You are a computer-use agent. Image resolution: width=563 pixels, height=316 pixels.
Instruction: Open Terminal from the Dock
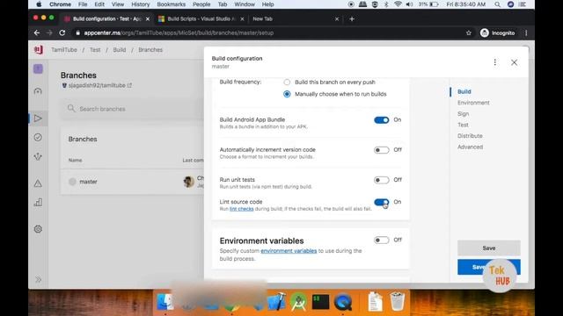tap(320, 302)
